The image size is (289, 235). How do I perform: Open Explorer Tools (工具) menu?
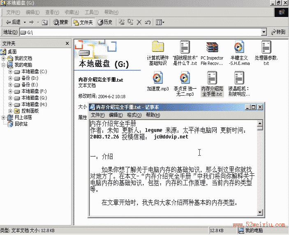click(x=91, y=12)
